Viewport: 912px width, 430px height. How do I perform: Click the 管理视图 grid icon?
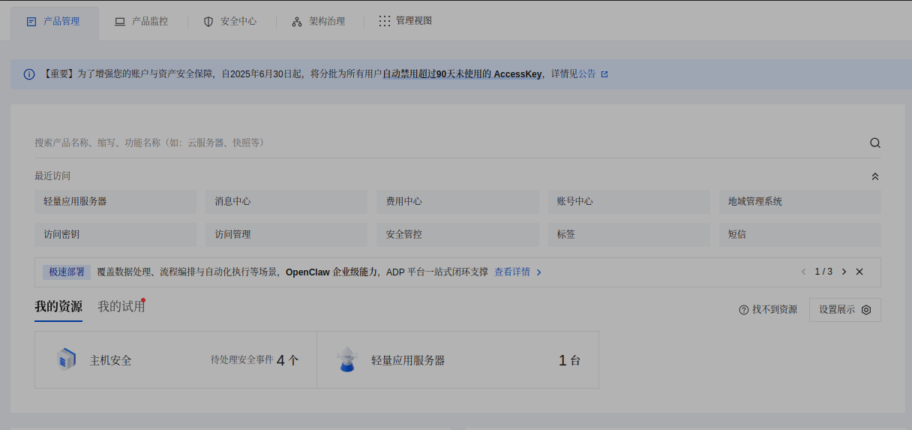[x=385, y=21]
